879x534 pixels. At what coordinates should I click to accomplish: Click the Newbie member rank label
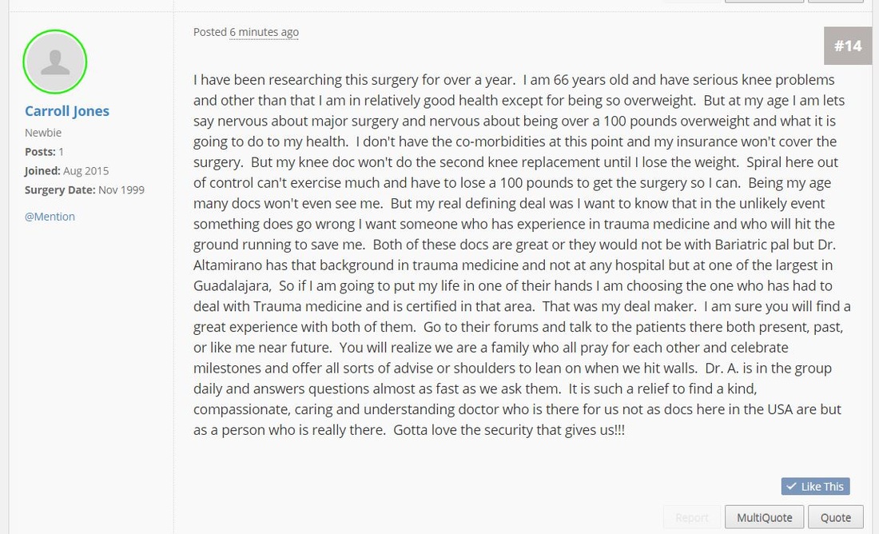[43, 133]
